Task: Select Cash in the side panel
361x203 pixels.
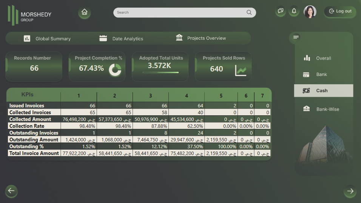Action: (324, 91)
